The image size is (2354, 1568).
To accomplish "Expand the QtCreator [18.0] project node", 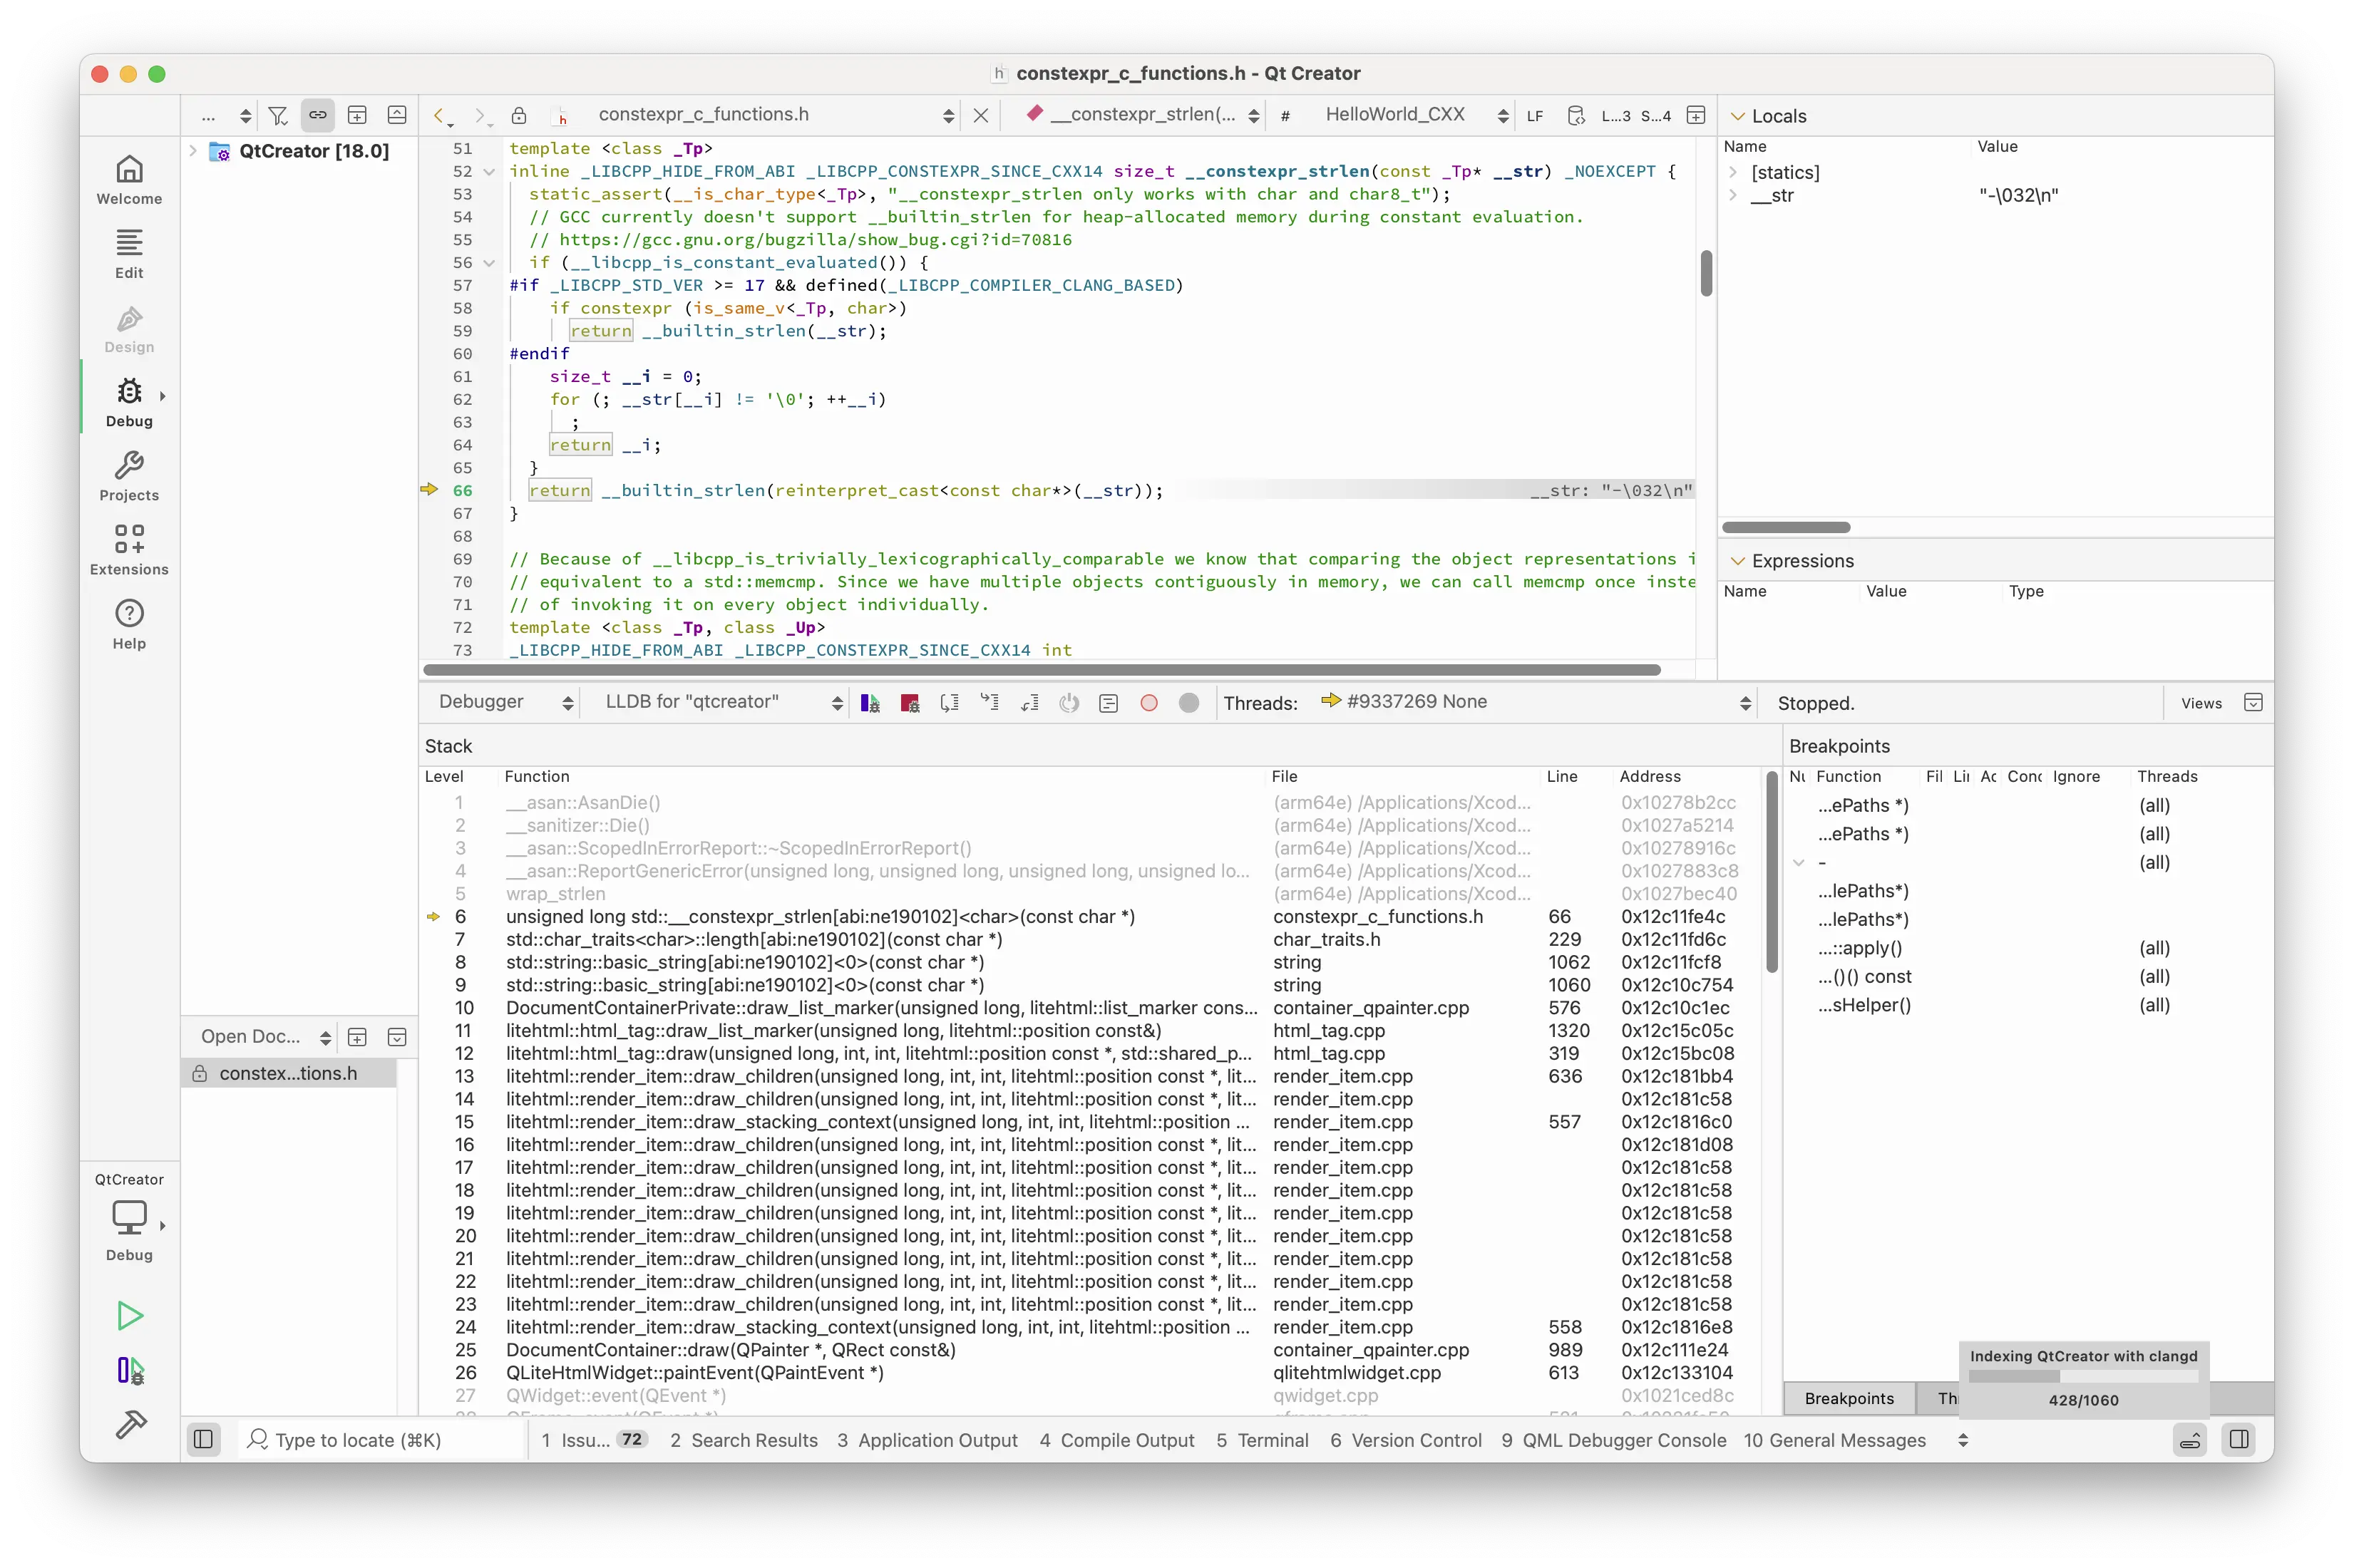I will pyautogui.click(x=192, y=151).
